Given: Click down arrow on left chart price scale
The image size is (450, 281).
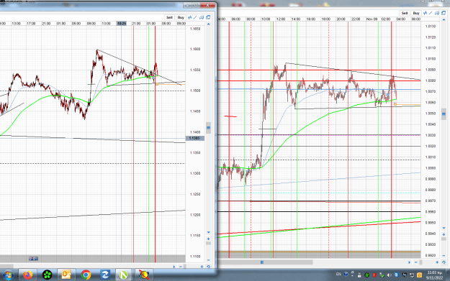Looking at the screenshot, I should pyautogui.click(x=208, y=232).
